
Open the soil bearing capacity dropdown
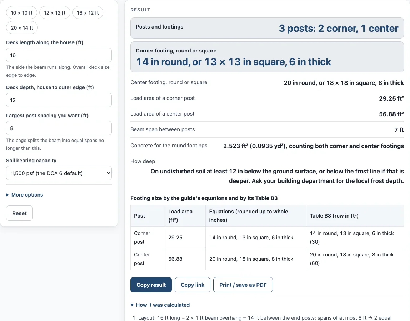click(59, 173)
